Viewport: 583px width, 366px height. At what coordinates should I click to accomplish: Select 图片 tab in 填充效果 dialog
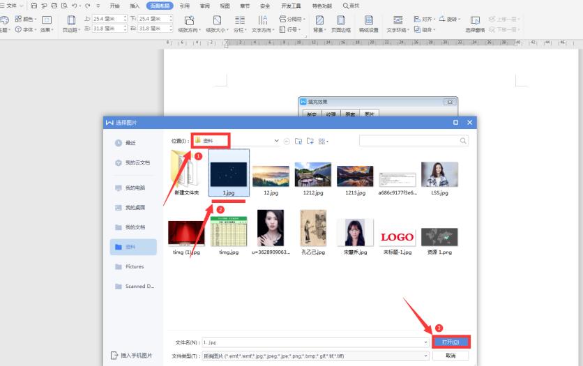[x=369, y=114]
